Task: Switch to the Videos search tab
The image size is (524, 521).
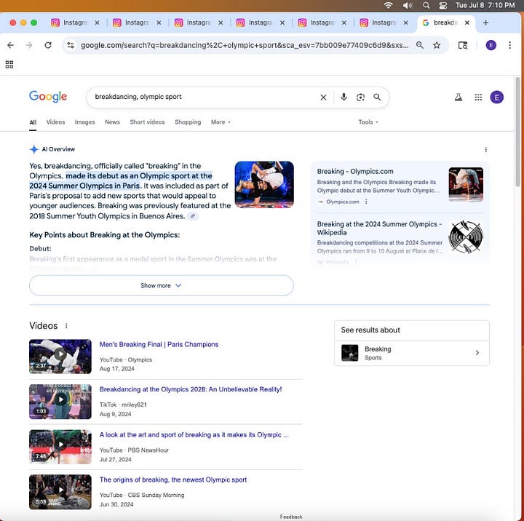Action: point(55,122)
